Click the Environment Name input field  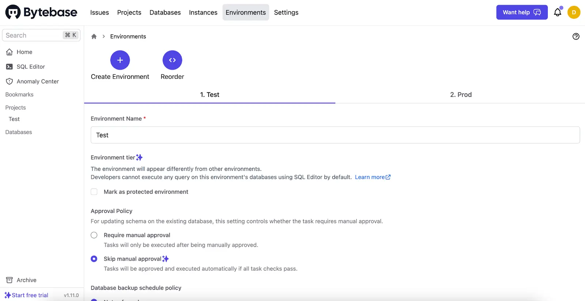335,135
